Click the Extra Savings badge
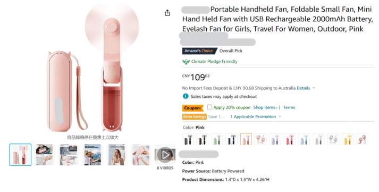379x192 pixels. (195, 116)
